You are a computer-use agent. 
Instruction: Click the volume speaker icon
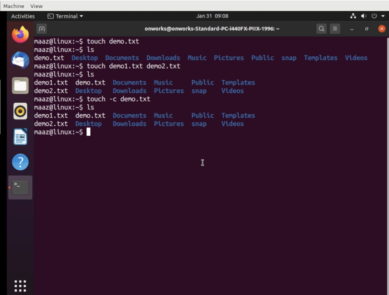click(363, 16)
